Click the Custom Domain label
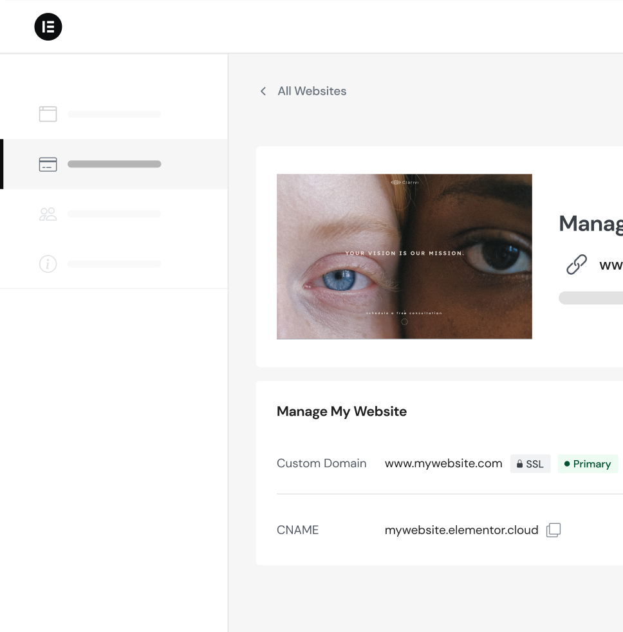This screenshot has height=632, width=623. (322, 463)
